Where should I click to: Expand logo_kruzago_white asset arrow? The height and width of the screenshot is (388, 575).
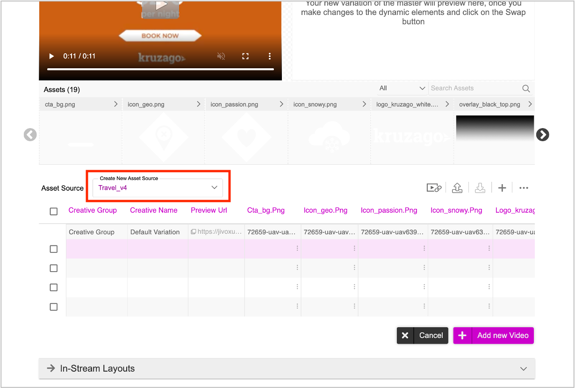(447, 104)
